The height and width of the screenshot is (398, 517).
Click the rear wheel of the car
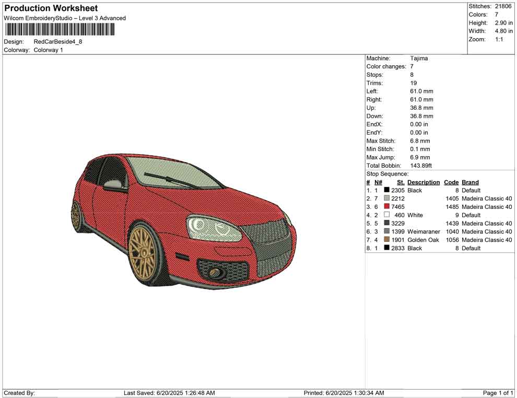pyautogui.click(x=76, y=215)
